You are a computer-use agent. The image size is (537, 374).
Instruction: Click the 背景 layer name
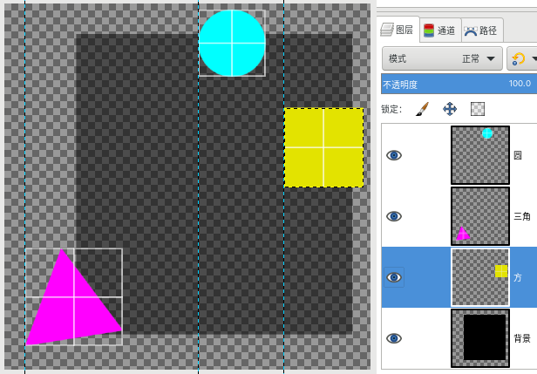coord(522,338)
